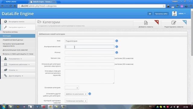193x109 pixels.
Task: Click the admin avatar picture
Action: [174, 14]
